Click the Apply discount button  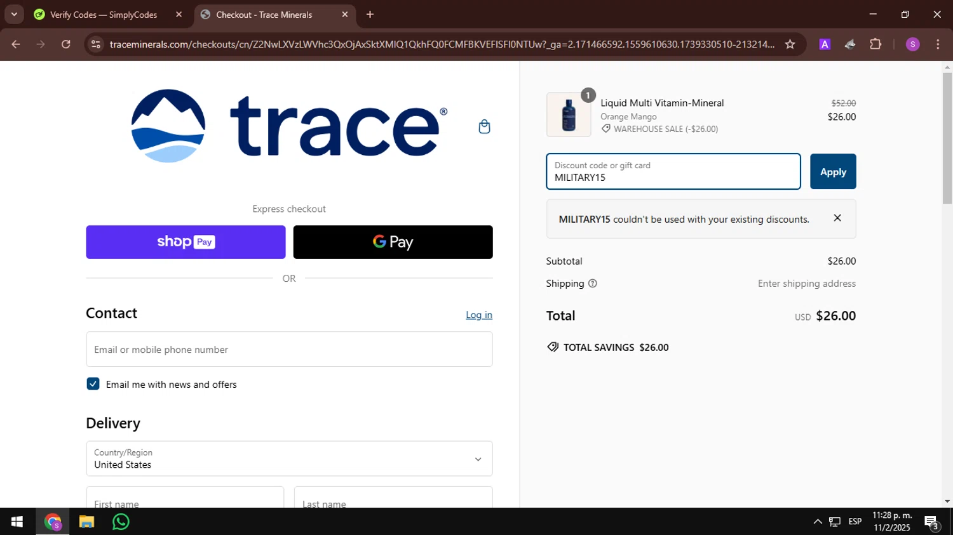833,171
